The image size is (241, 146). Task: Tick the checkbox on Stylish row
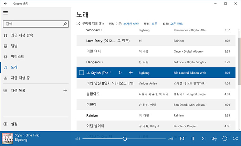82,73
